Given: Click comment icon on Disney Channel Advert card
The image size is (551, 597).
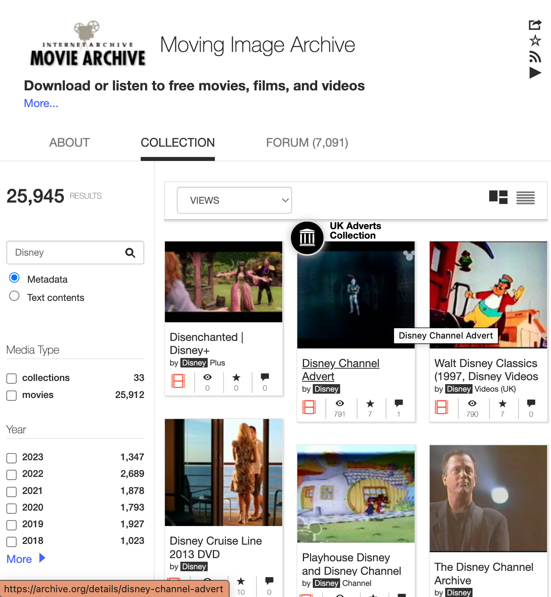Looking at the screenshot, I should pyautogui.click(x=399, y=403).
